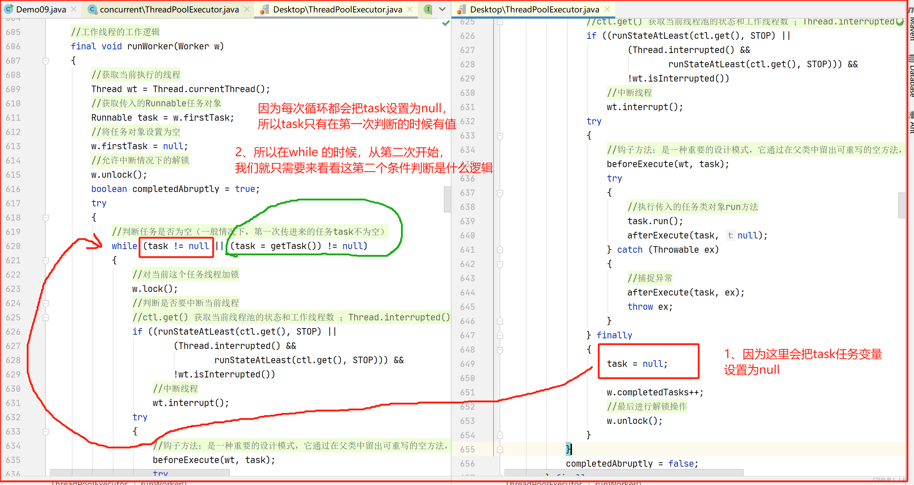Viewport: 914px width, 485px height.
Task: Close left pane Desktop\ThreadPoolExecutor.java tab
Action: [410, 10]
